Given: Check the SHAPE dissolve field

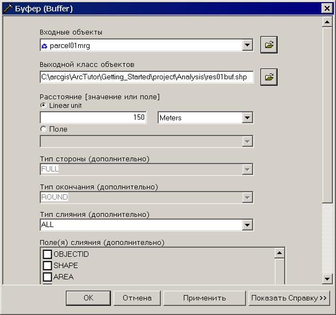Looking at the screenshot, I should pyautogui.click(x=47, y=265).
